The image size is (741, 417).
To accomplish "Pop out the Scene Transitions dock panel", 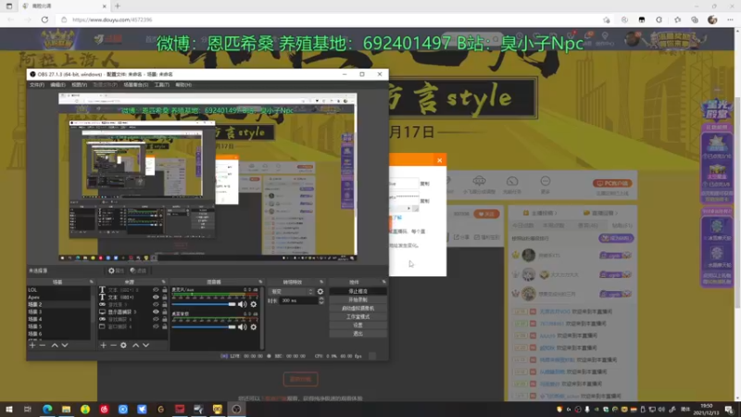I will [x=321, y=282].
